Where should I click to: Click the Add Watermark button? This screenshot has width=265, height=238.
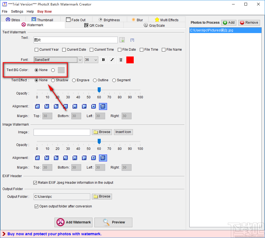(73, 222)
